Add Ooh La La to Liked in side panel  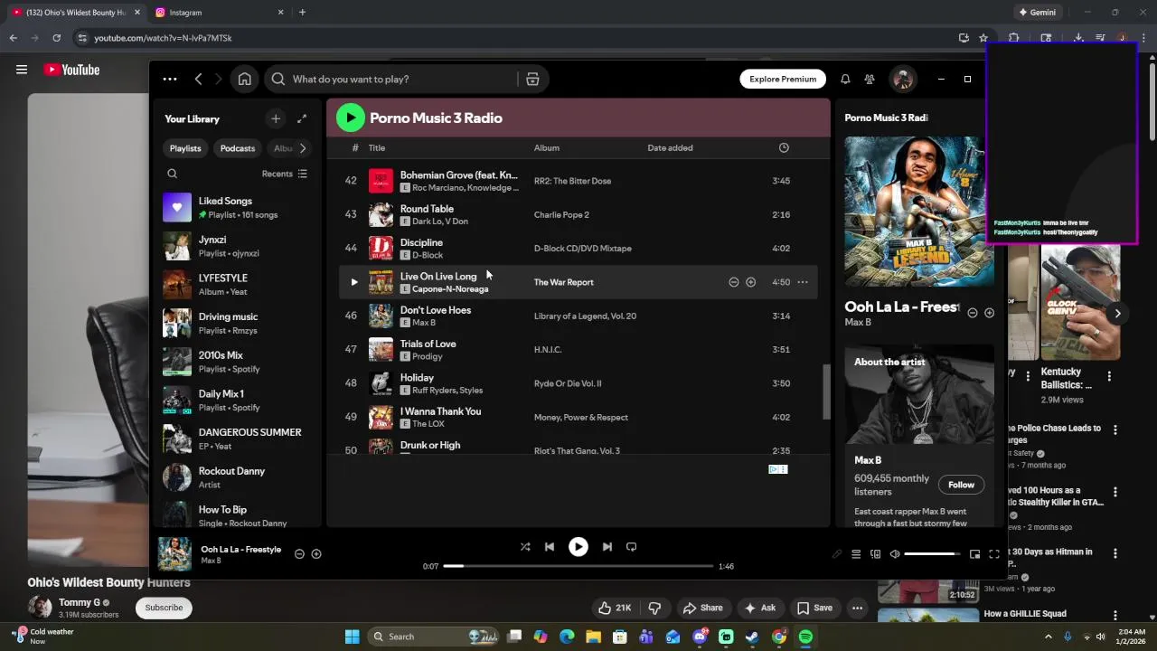point(989,313)
